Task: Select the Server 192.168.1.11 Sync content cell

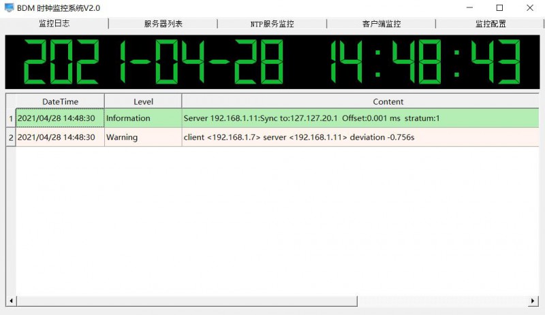Action: click(x=360, y=118)
